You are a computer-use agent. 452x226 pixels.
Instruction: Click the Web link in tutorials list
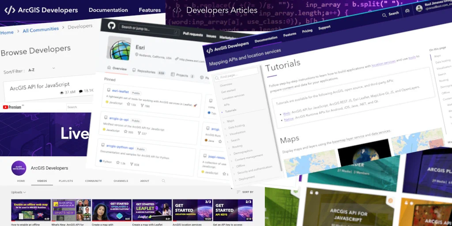pyautogui.click(x=286, y=113)
